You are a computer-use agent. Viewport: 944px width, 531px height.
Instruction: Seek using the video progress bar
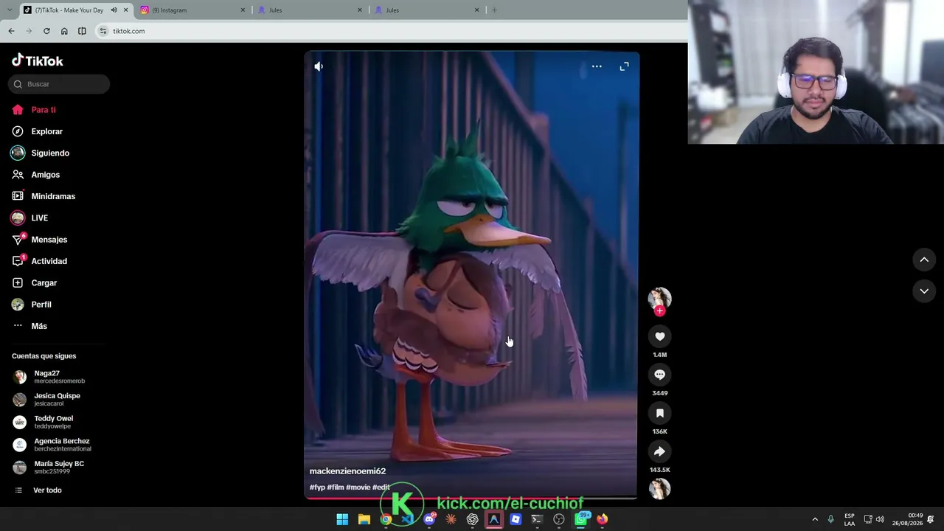[471, 498]
